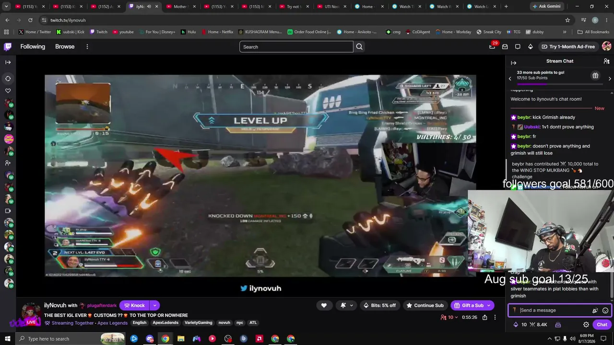Collapse the Stream Chat panel
Screen dimensions: 614x345
coord(513,63)
